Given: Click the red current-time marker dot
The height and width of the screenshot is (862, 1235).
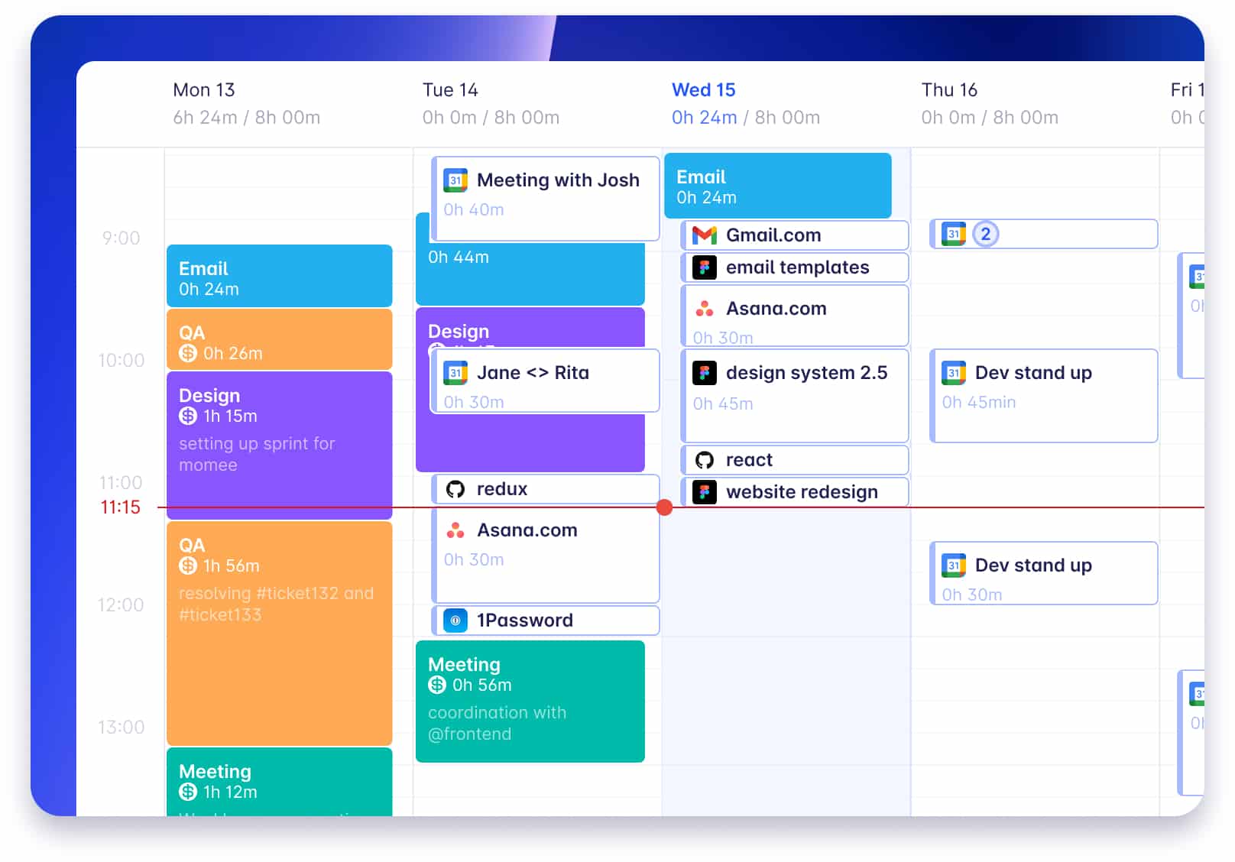Looking at the screenshot, I should point(665,507).
